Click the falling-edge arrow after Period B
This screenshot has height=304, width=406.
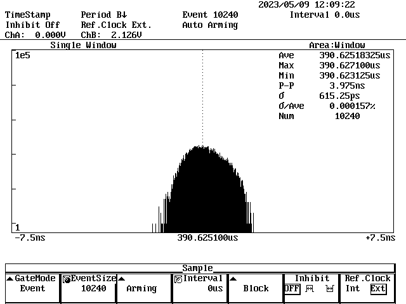[125, 15]
